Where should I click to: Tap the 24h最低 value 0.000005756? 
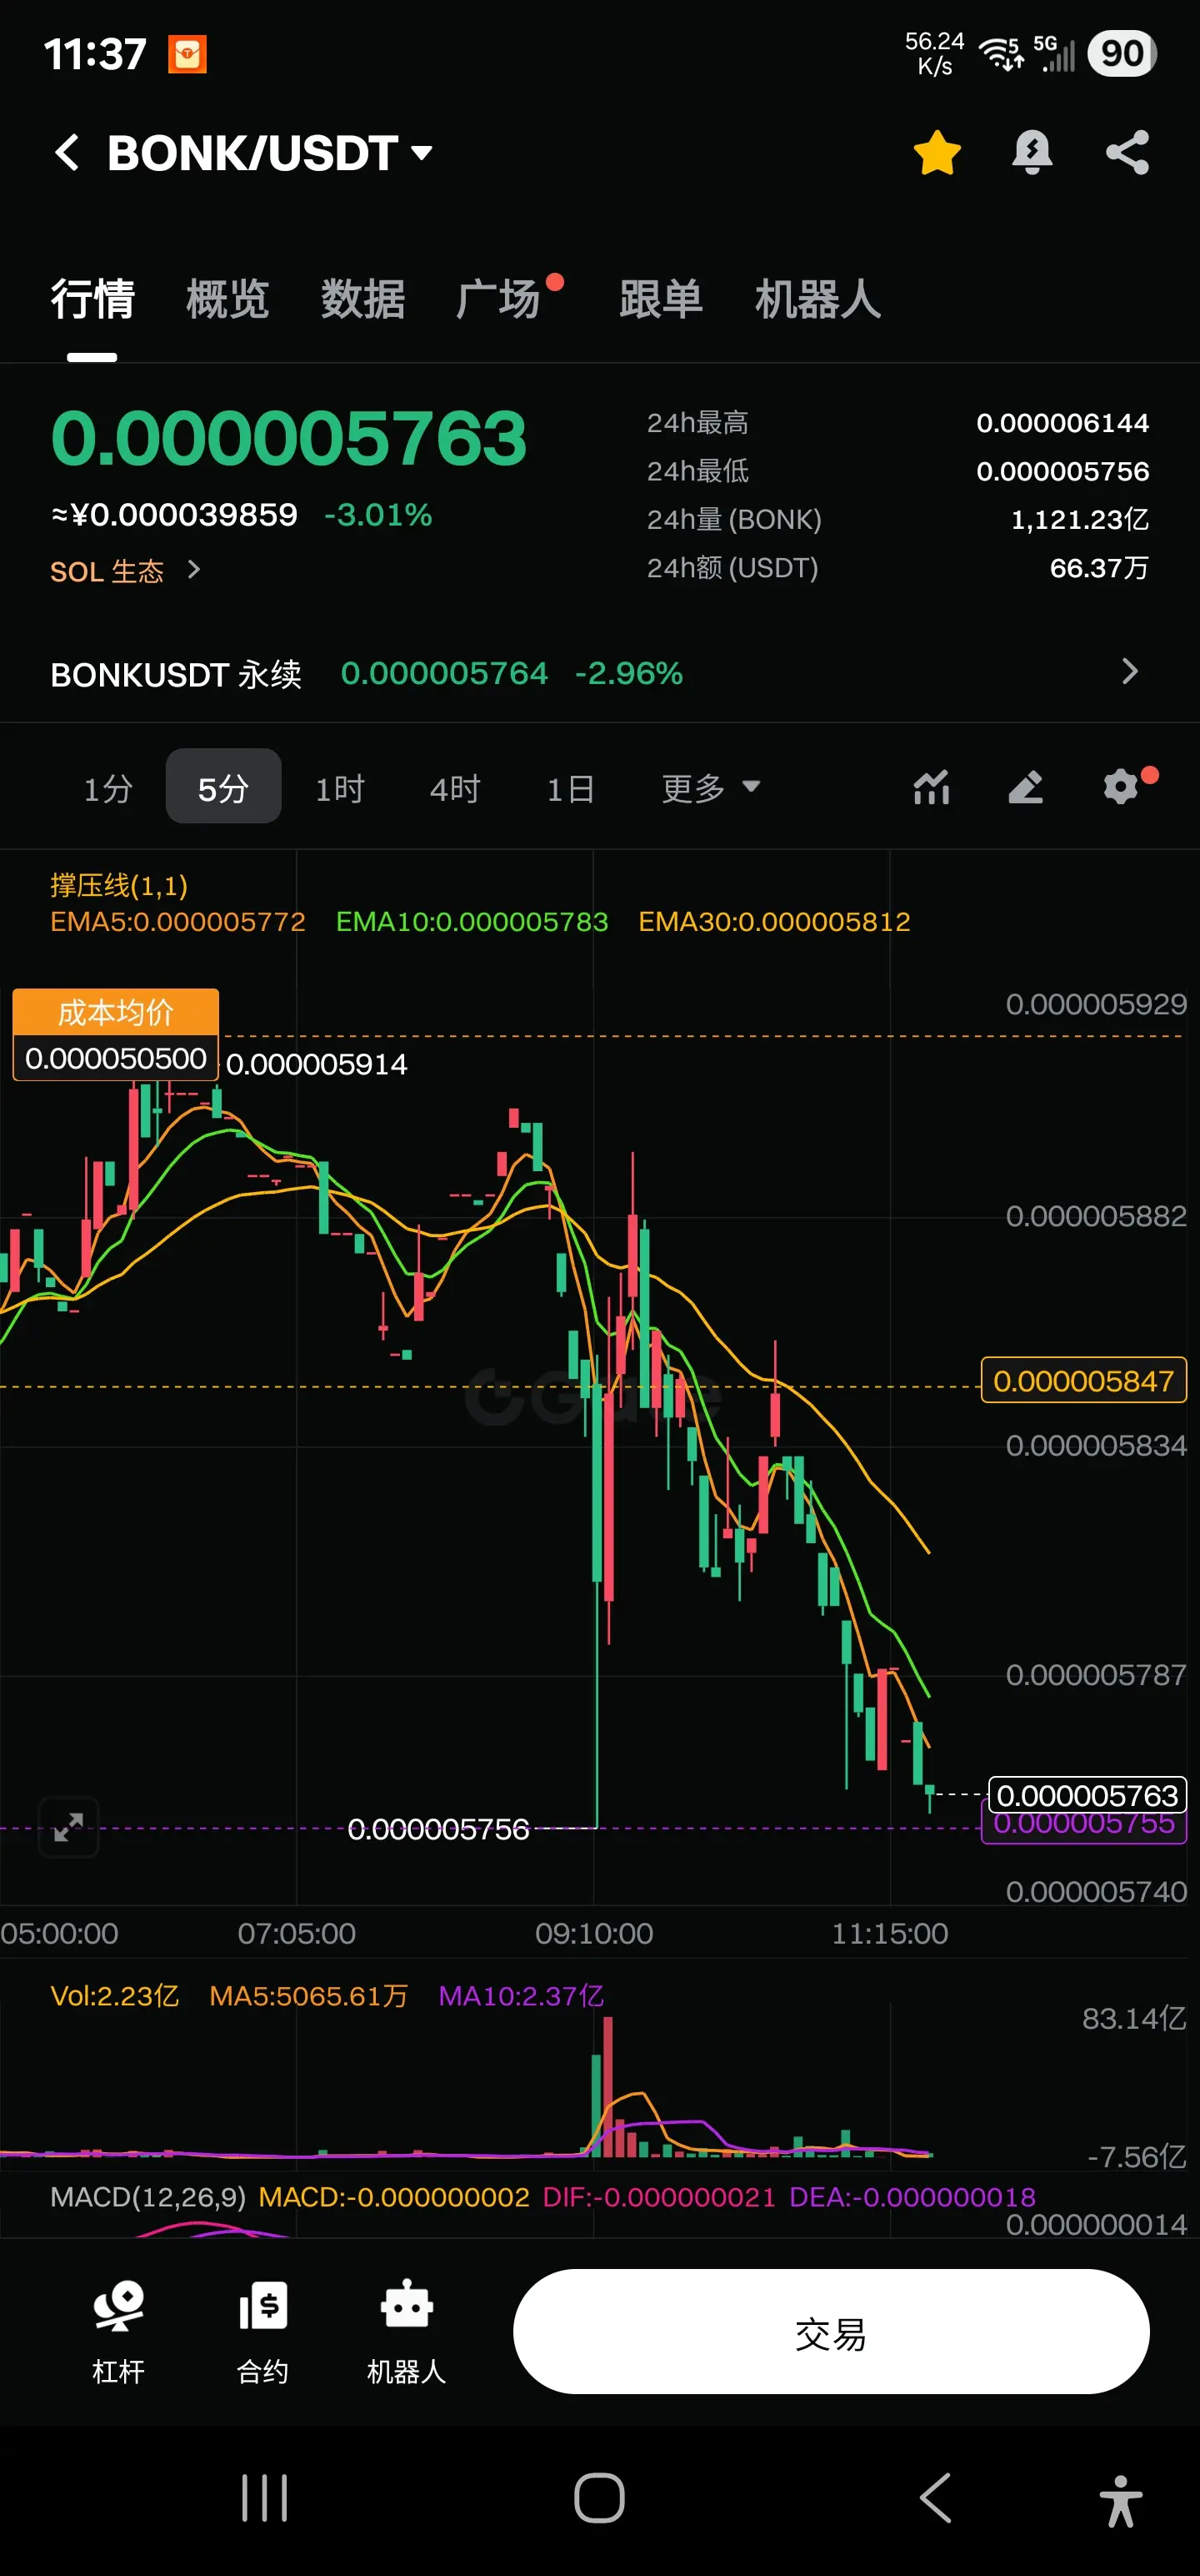1062,471
